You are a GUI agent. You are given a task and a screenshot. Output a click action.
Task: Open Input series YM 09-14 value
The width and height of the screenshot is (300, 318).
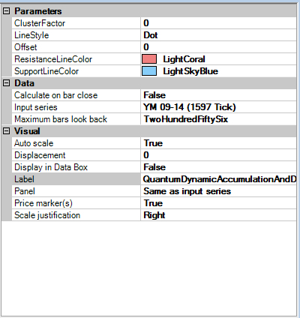(219, 107)
